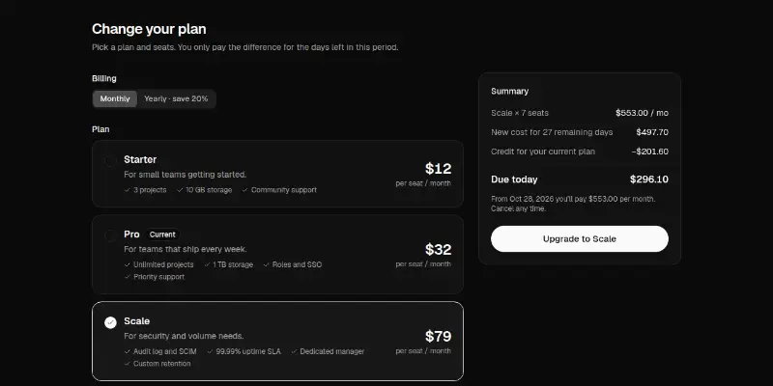Click the Current badge on Pro plan
The width and height of the screenshot is (773, 386).
coord(162,234)
